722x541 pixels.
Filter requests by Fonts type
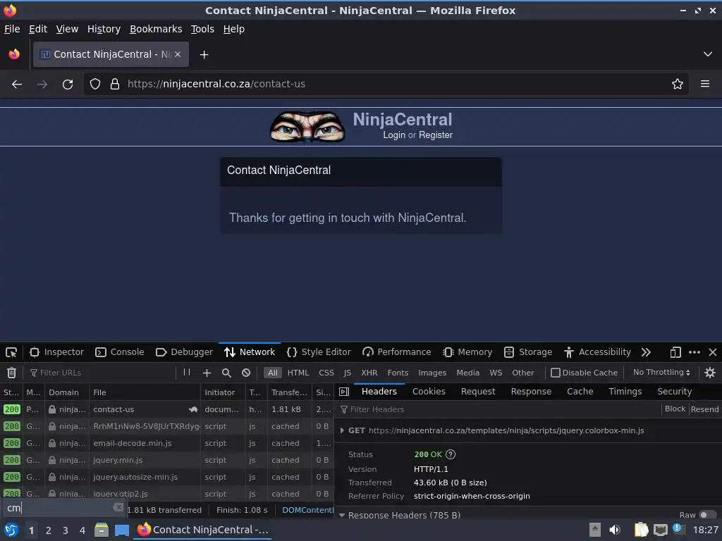(x=398, y=373)
